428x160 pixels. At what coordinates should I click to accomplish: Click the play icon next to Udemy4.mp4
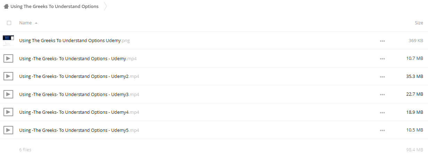(x=8, y=112)
